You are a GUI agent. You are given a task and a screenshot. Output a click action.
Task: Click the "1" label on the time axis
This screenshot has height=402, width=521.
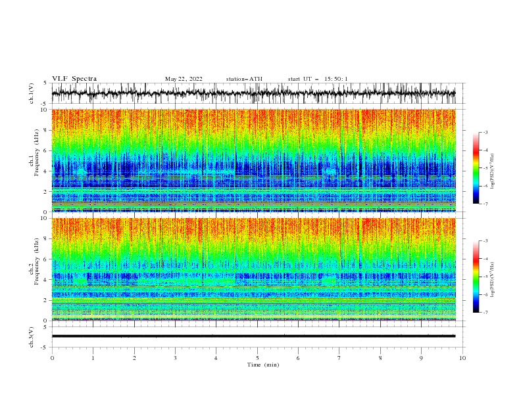(93, 358)
